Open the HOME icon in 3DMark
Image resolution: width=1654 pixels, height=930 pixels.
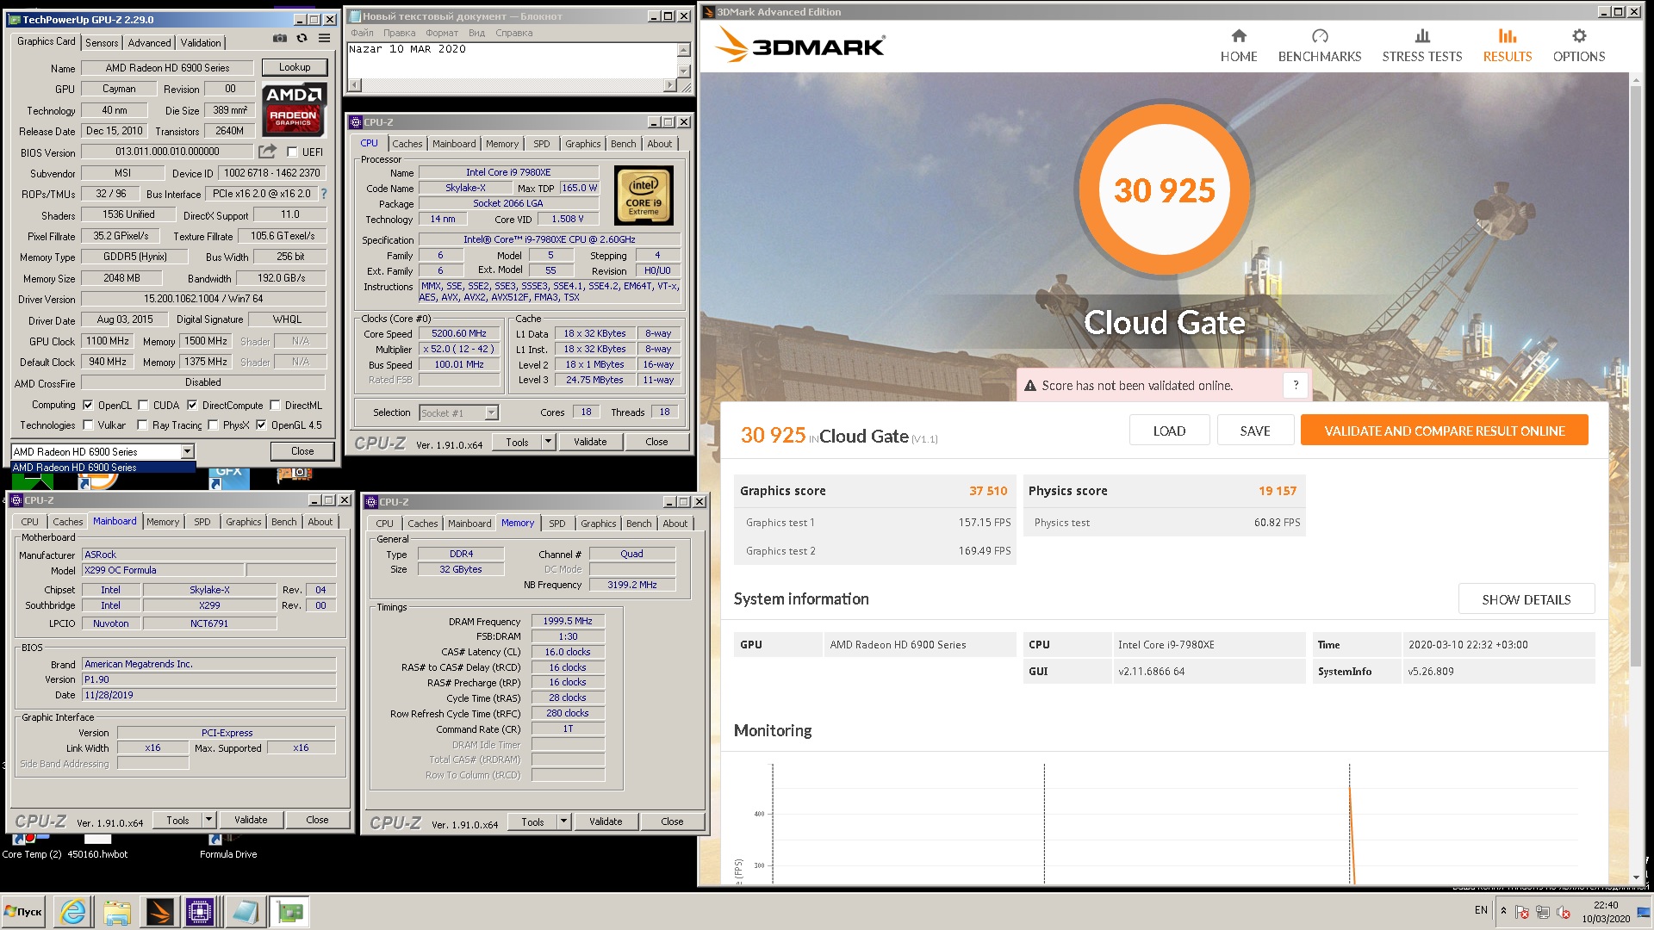tap(1239, 36)
